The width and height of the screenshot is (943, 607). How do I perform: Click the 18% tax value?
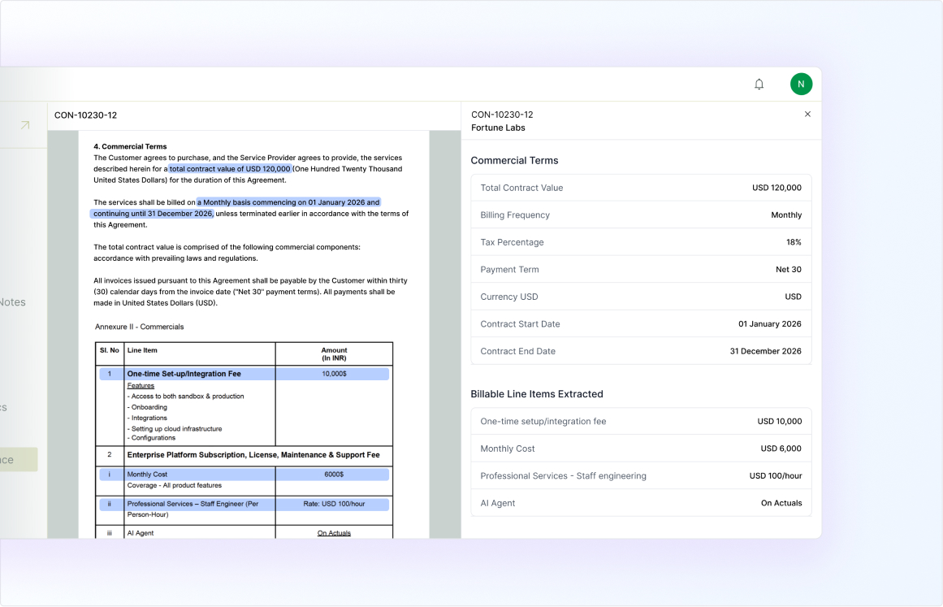coord(794,242)
